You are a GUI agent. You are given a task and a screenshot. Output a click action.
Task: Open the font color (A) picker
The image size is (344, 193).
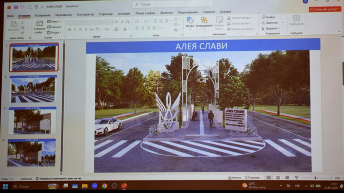[125, 29]
